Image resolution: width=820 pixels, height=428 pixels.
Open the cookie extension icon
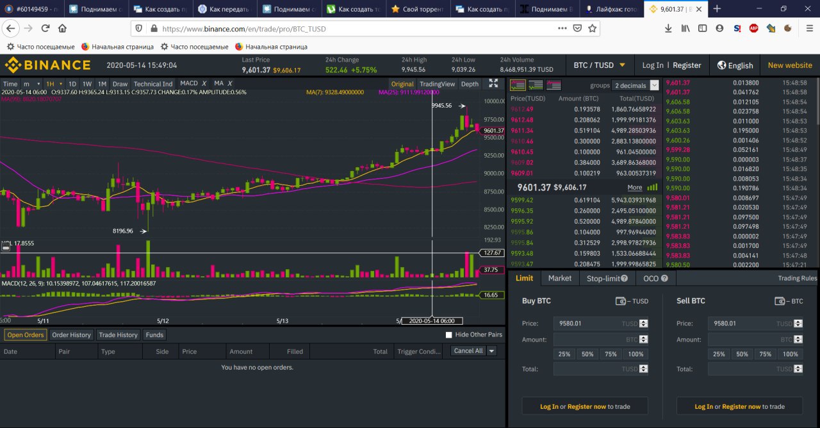coord(788,28)
